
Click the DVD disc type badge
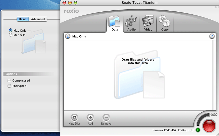coord(214,114)
